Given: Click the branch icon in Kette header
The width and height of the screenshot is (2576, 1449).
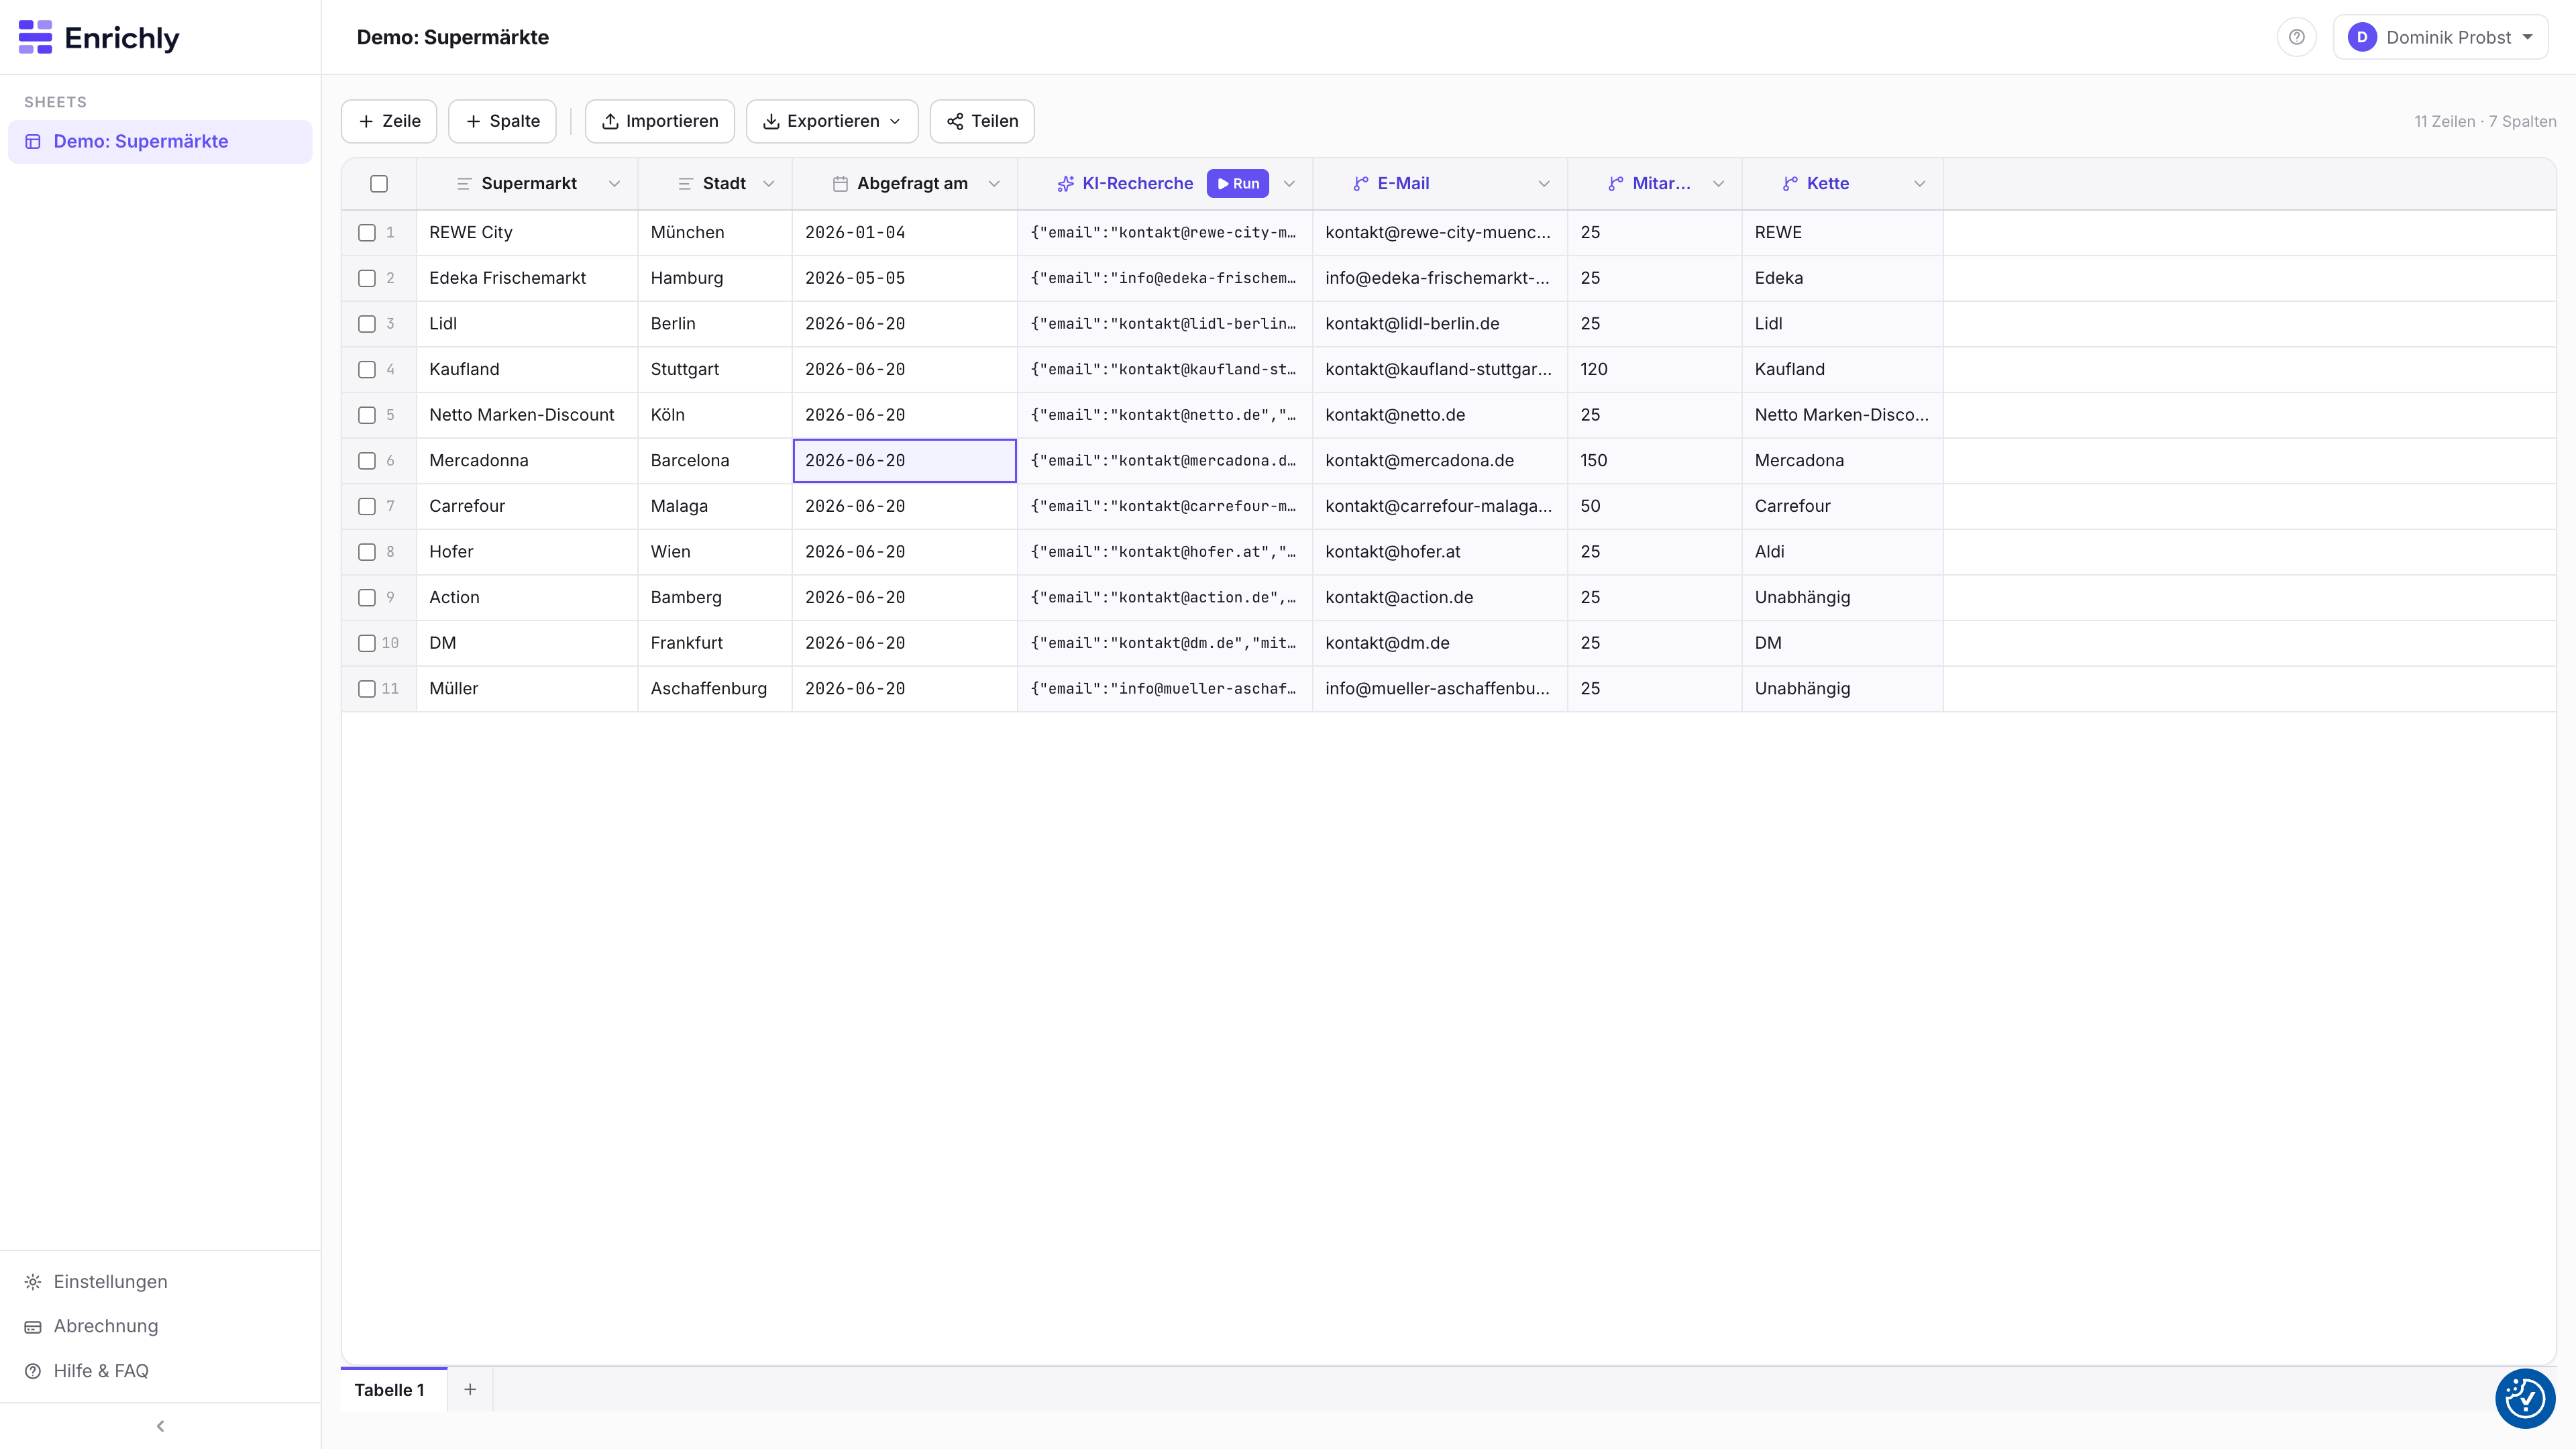Looking at the screenshot, I should [1790, 184].
